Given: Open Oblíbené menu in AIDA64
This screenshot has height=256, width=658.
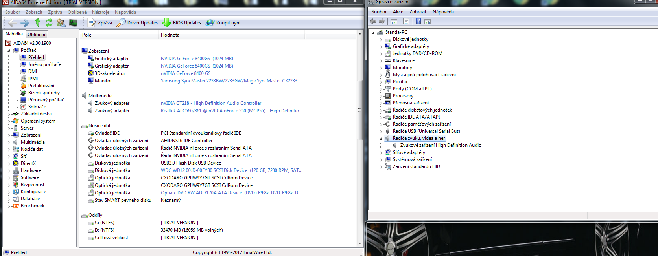Looking at the screenshot, I should click(x=77, y=12).
